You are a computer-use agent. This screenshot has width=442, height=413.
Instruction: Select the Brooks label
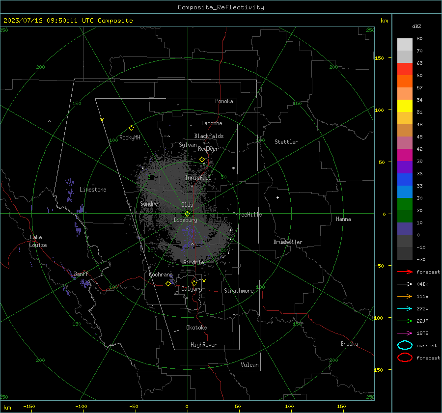click(x=349, y=344)
